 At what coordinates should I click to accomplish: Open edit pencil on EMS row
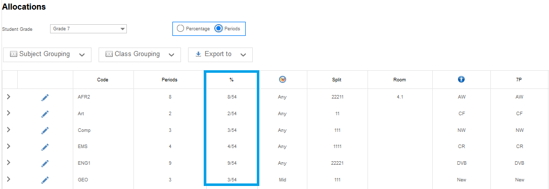[x=45, y=147]
